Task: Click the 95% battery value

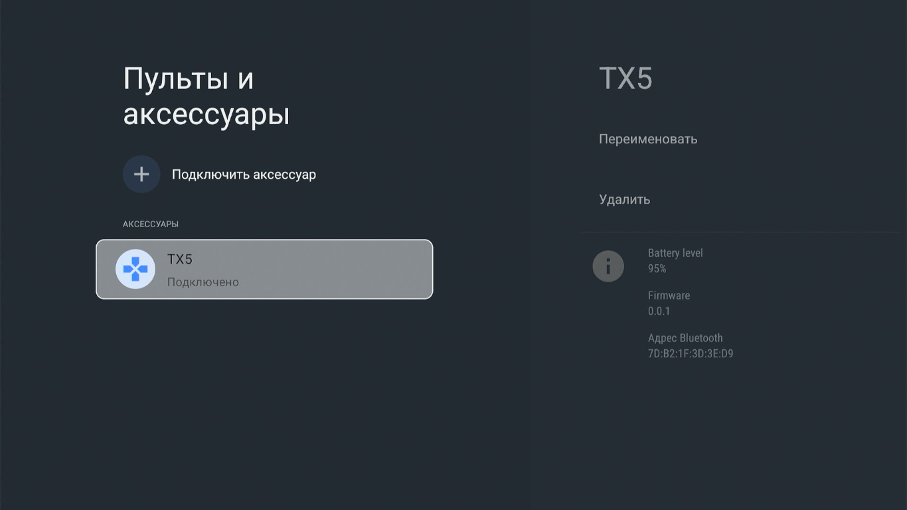Action: tap(657, 269)
